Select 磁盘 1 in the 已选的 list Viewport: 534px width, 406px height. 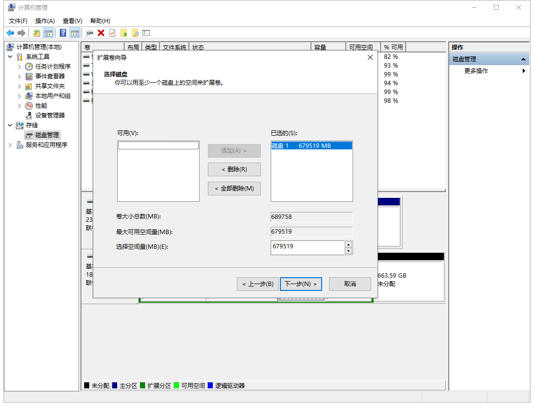coord(311,145)
